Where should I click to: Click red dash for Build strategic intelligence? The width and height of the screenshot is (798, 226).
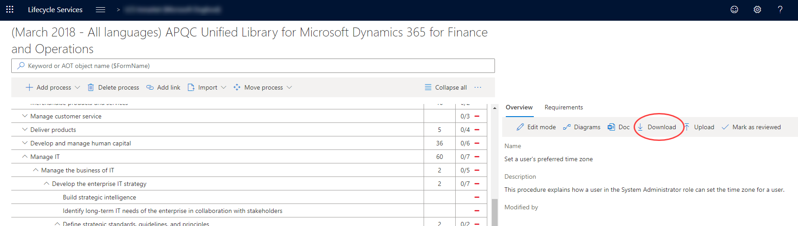[477, 197]
